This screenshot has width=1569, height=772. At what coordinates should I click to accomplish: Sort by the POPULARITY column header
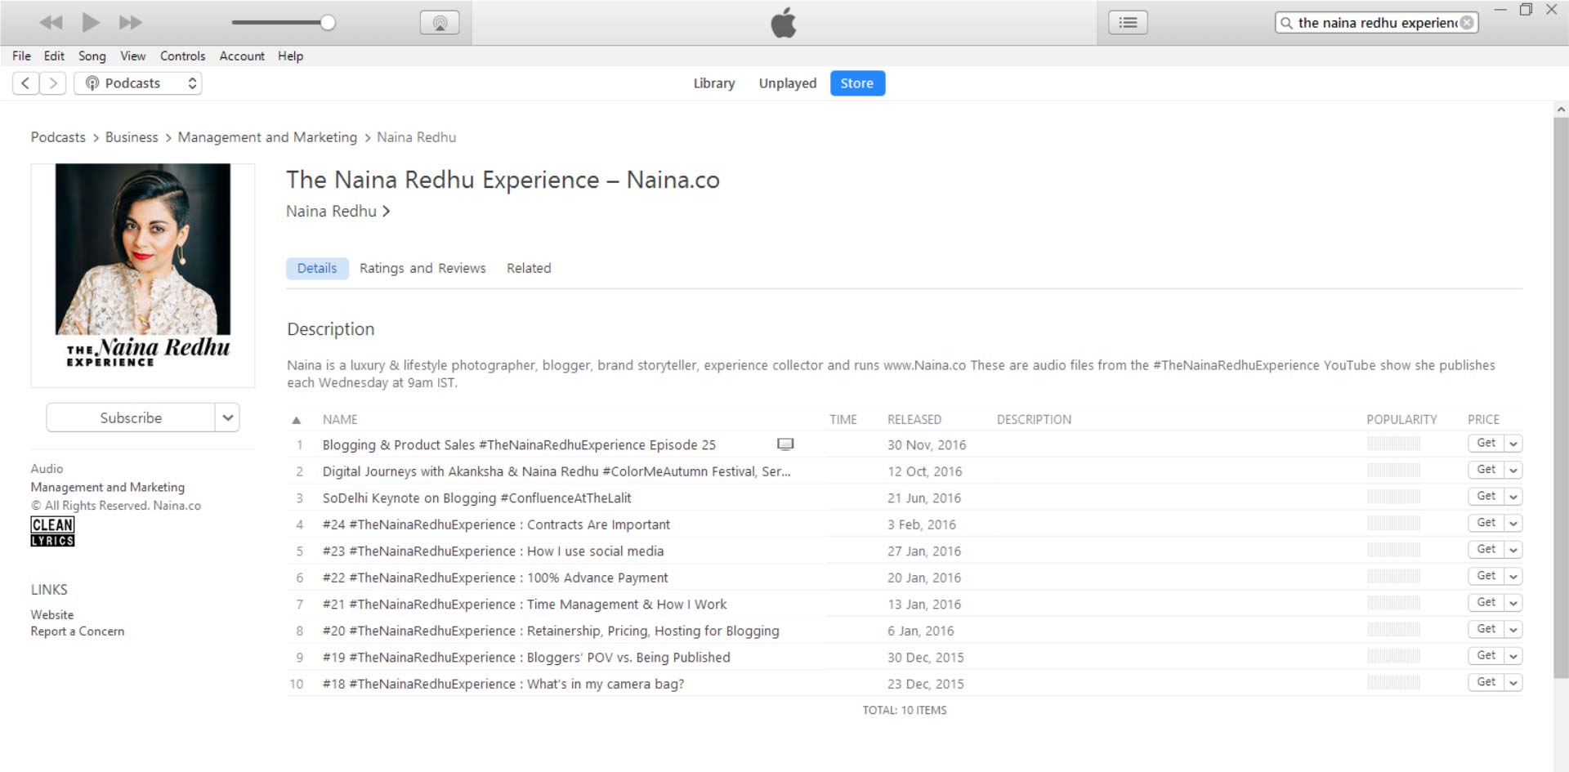pos(1401,420)
